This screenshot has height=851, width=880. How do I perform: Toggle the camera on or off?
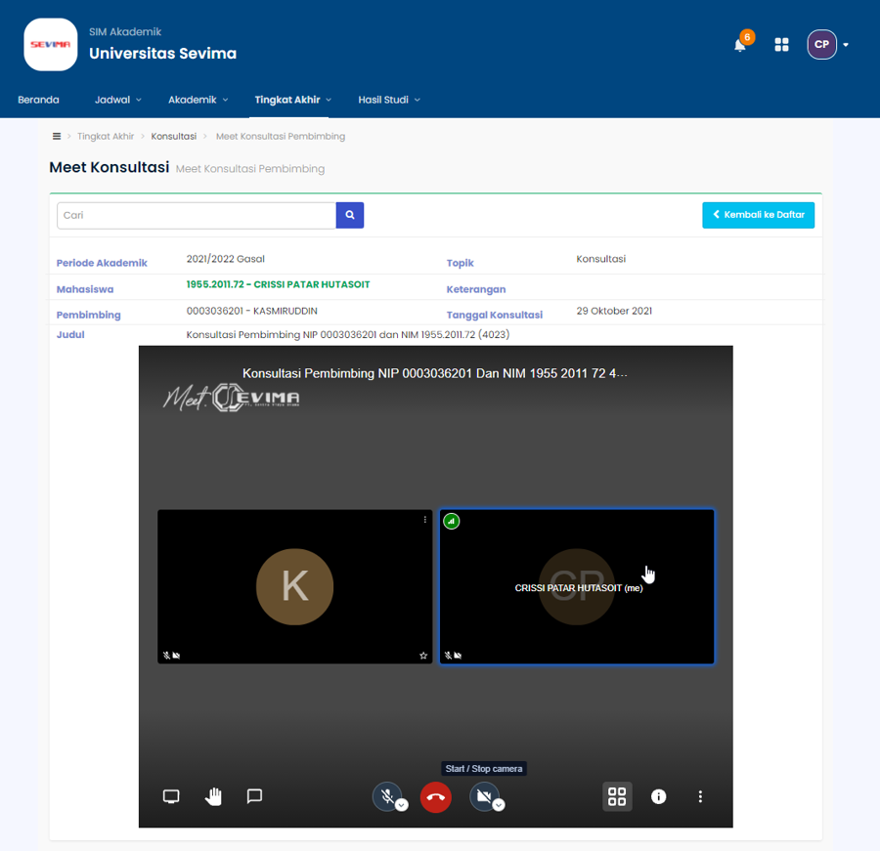(x=482, y=796)
